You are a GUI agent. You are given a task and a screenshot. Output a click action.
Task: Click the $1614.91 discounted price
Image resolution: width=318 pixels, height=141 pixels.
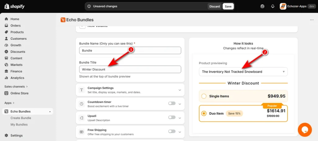(276, 111)
